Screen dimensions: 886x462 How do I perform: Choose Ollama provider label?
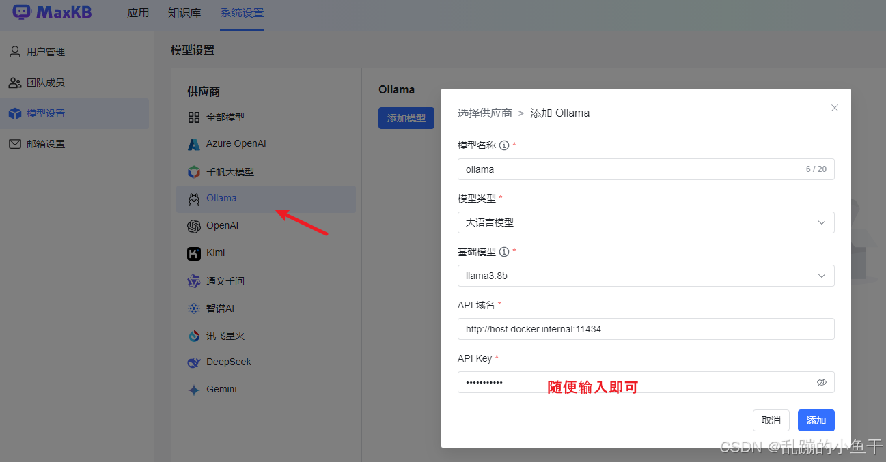point(221,199)
